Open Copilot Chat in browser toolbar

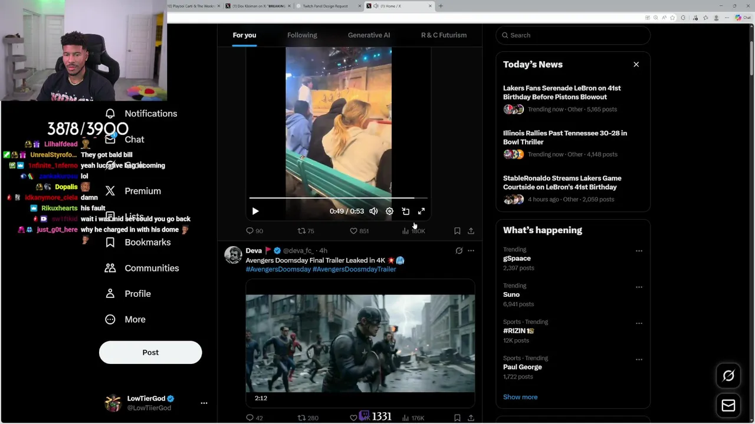743,18
